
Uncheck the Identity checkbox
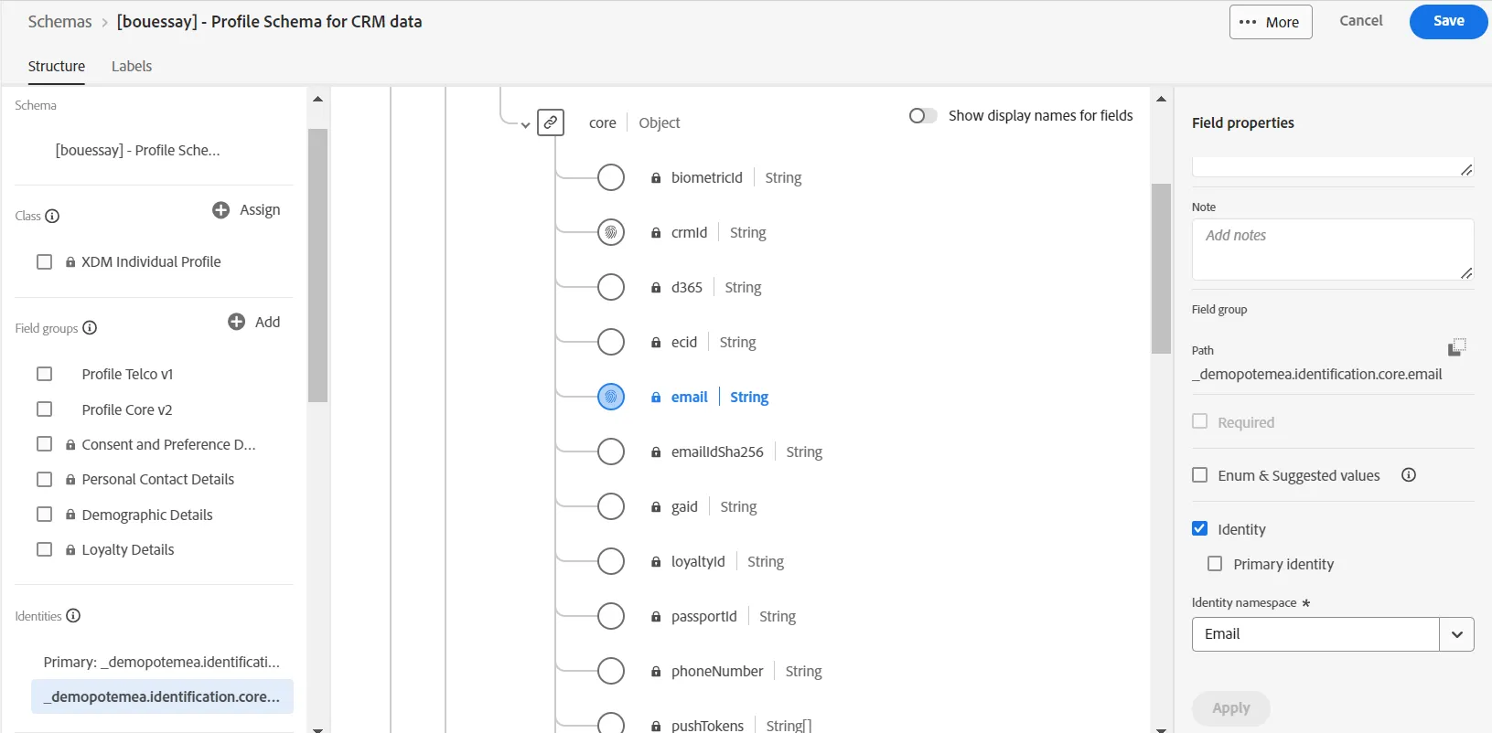coord(1200,528)
